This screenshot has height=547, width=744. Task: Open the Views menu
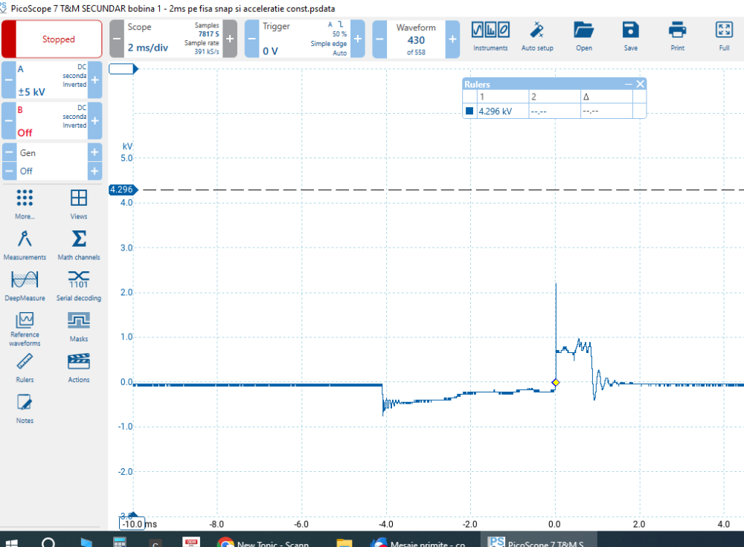tap(78, 204)
